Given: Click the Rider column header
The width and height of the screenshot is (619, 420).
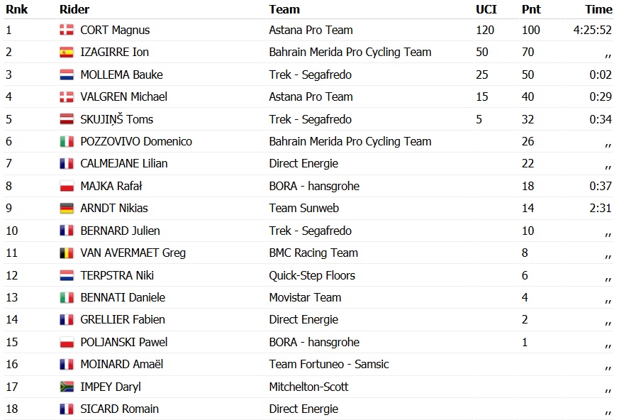Looking at the screenshot, I should tap(74, 9).
